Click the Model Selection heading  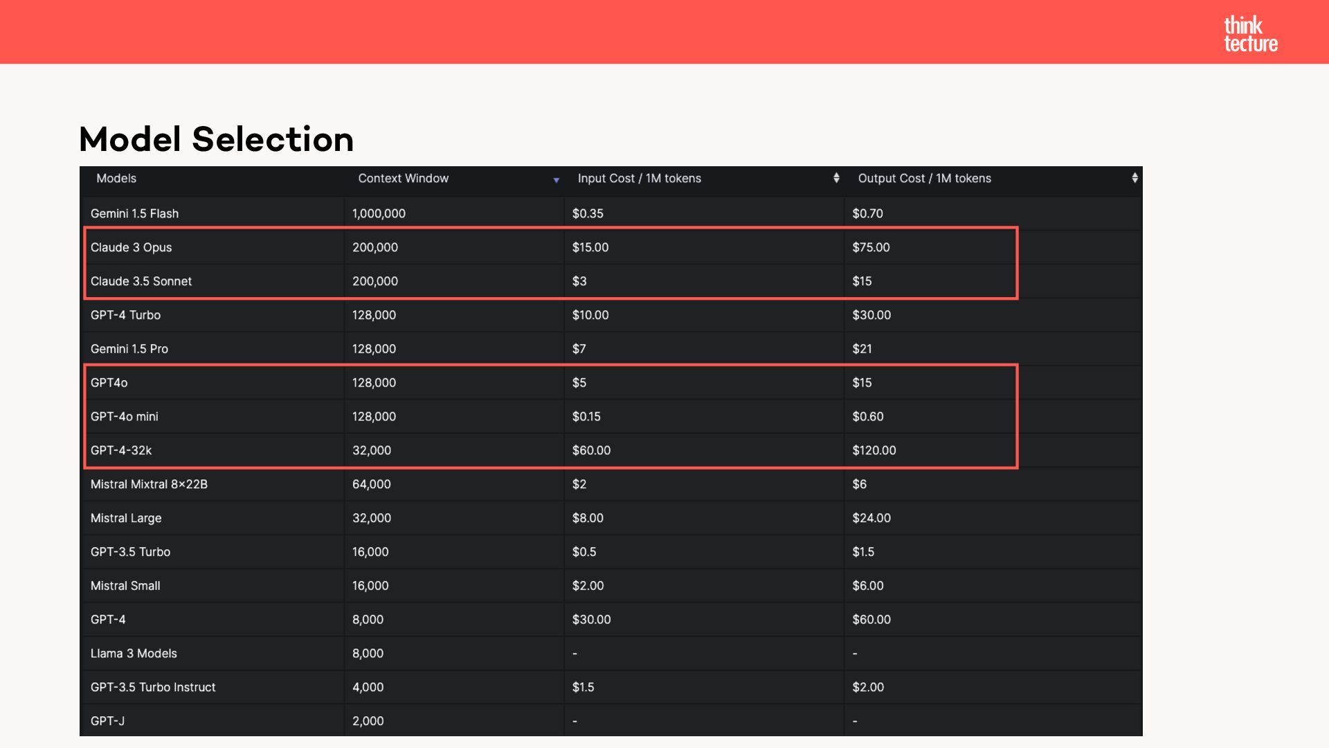click(x=216, y=139)
